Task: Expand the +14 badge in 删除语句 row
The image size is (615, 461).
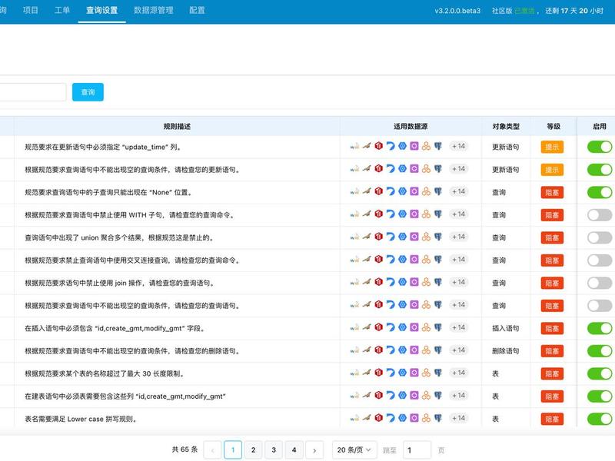Action: pos(458,350)
